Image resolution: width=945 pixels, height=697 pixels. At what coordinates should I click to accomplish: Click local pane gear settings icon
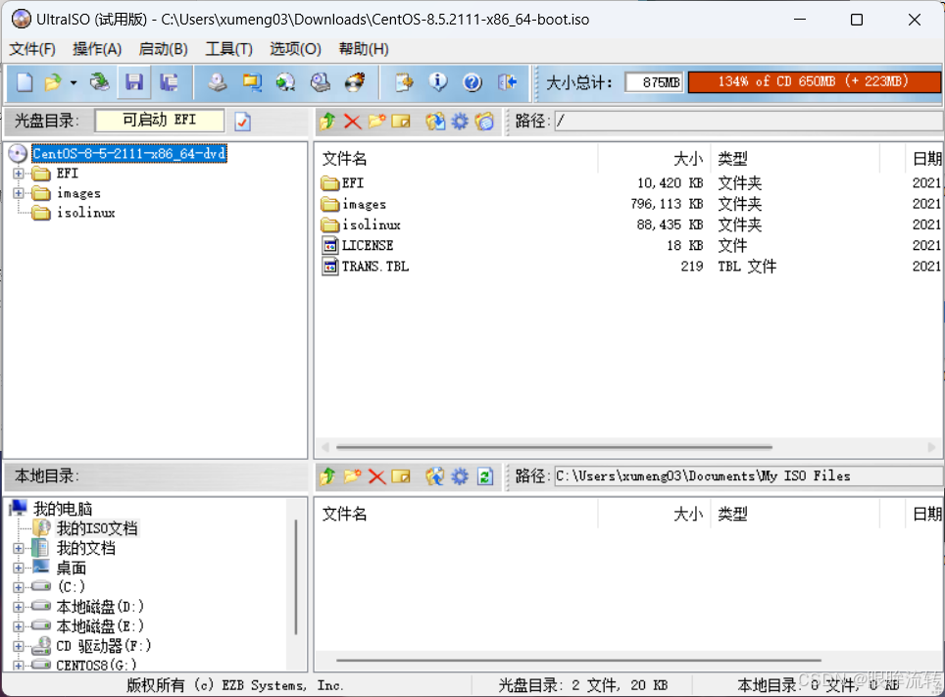(460, 476)
